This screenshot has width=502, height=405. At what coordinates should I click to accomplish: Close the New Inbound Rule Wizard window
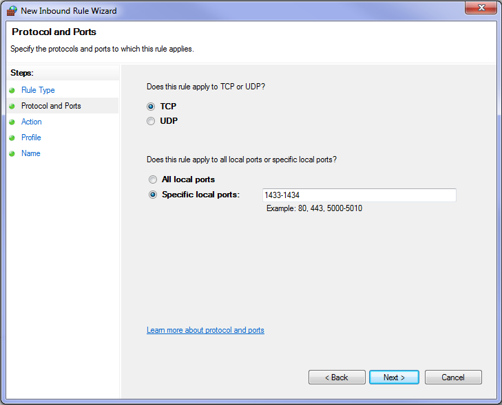click(x=481, y=8)
